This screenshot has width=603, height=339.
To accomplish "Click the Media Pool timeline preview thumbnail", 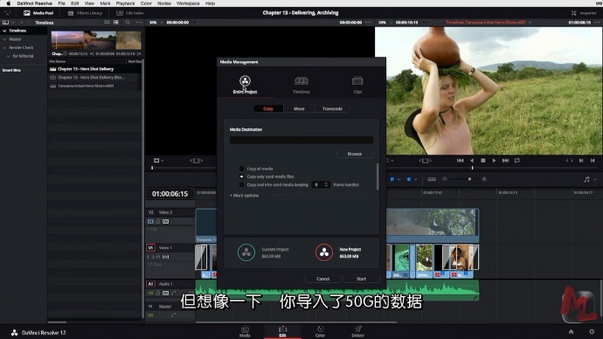I will tap(96, 41).
